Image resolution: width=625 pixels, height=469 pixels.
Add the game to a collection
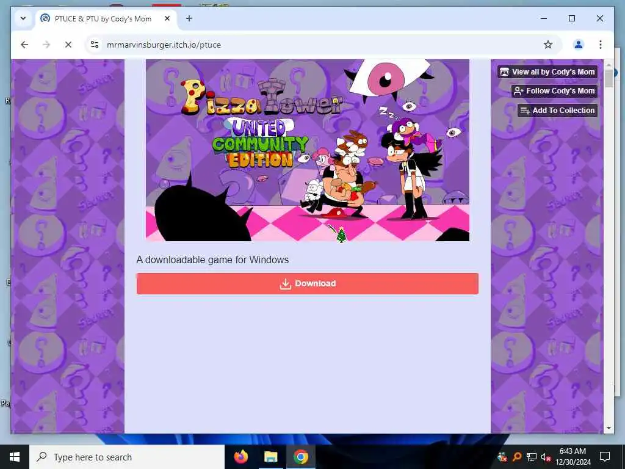558,111
